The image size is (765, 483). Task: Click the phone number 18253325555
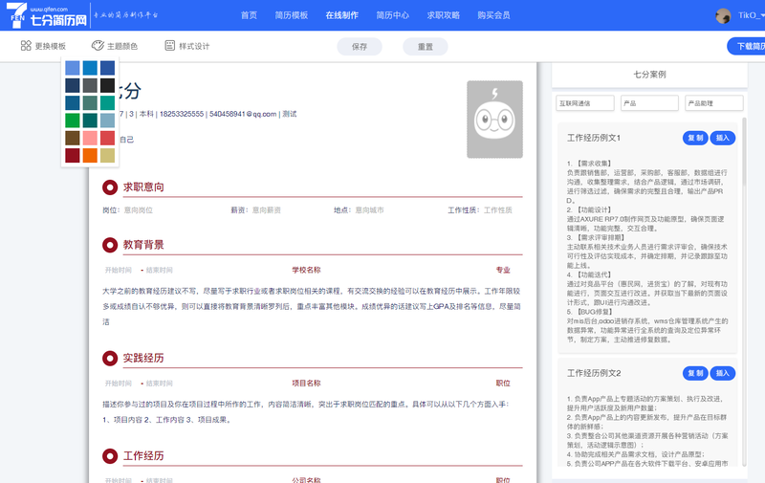[x=182, y=114]
